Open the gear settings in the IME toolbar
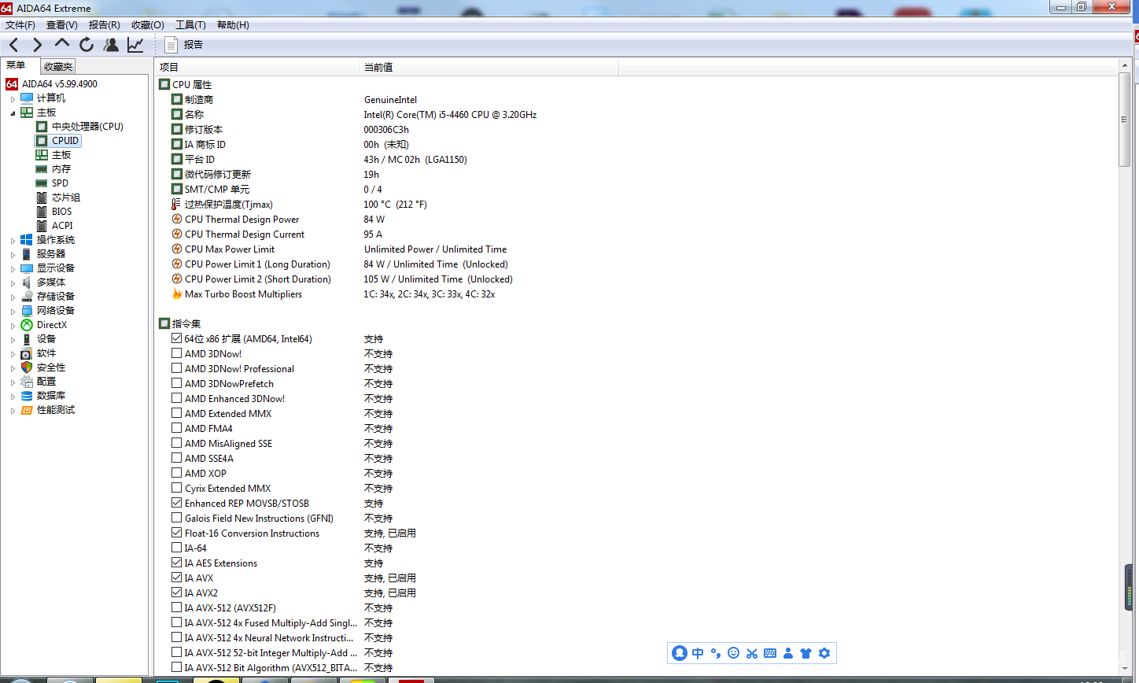Screen dimensions: 1139x683 (x=824, y=653)
